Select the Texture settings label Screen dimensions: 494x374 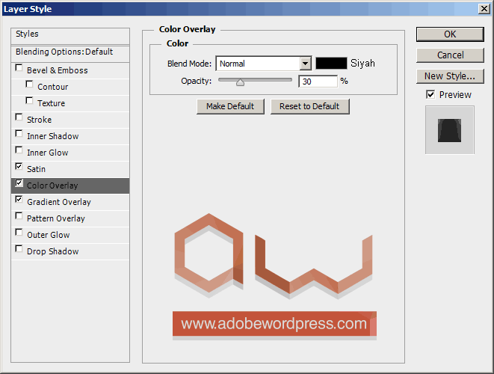51,103
